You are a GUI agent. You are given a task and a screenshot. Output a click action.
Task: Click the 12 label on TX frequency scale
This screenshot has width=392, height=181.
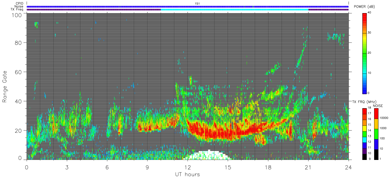pyautogui.click(x=369, y=142)
